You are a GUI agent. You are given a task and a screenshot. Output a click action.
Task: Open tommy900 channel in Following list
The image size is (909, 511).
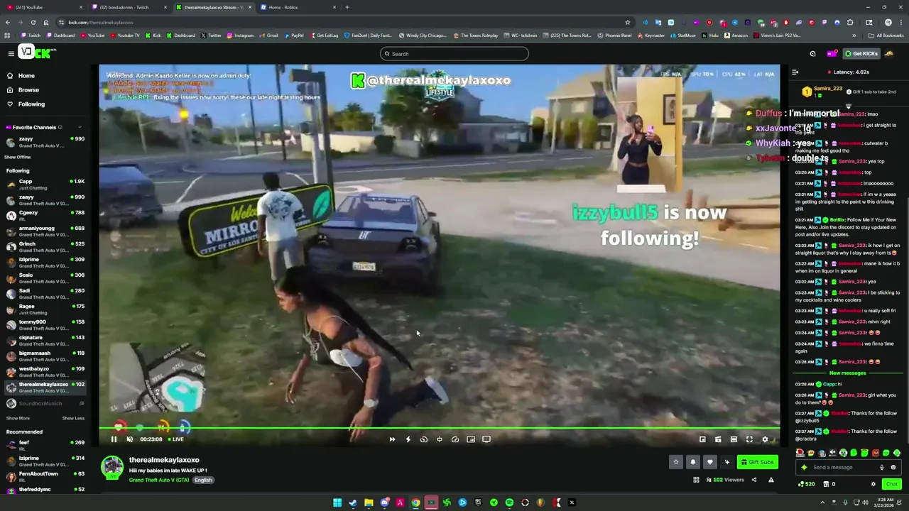(44, 325)
